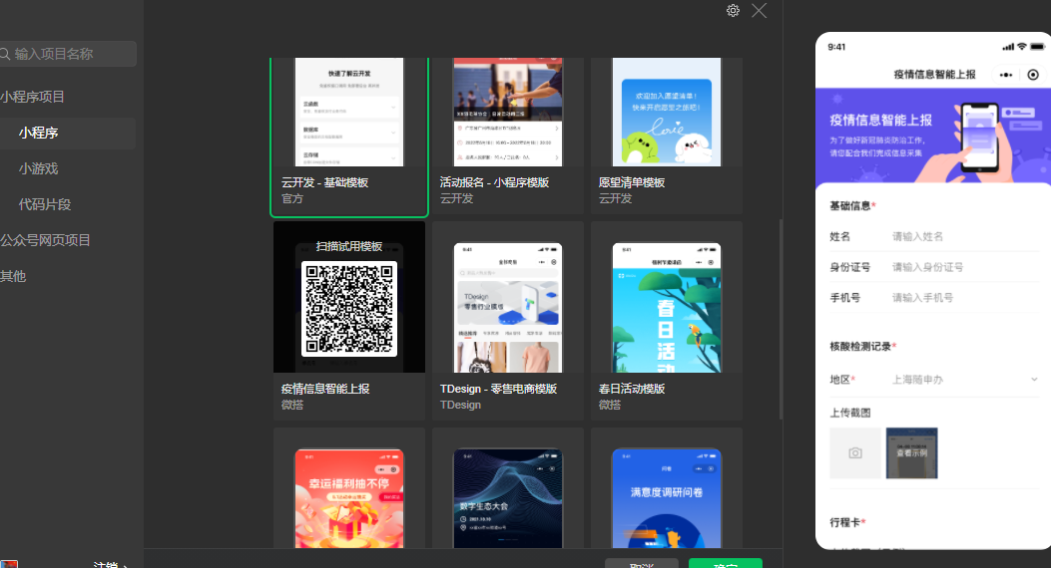Click the template list scrollbar

pyautogui.click(x=781, y=319)
